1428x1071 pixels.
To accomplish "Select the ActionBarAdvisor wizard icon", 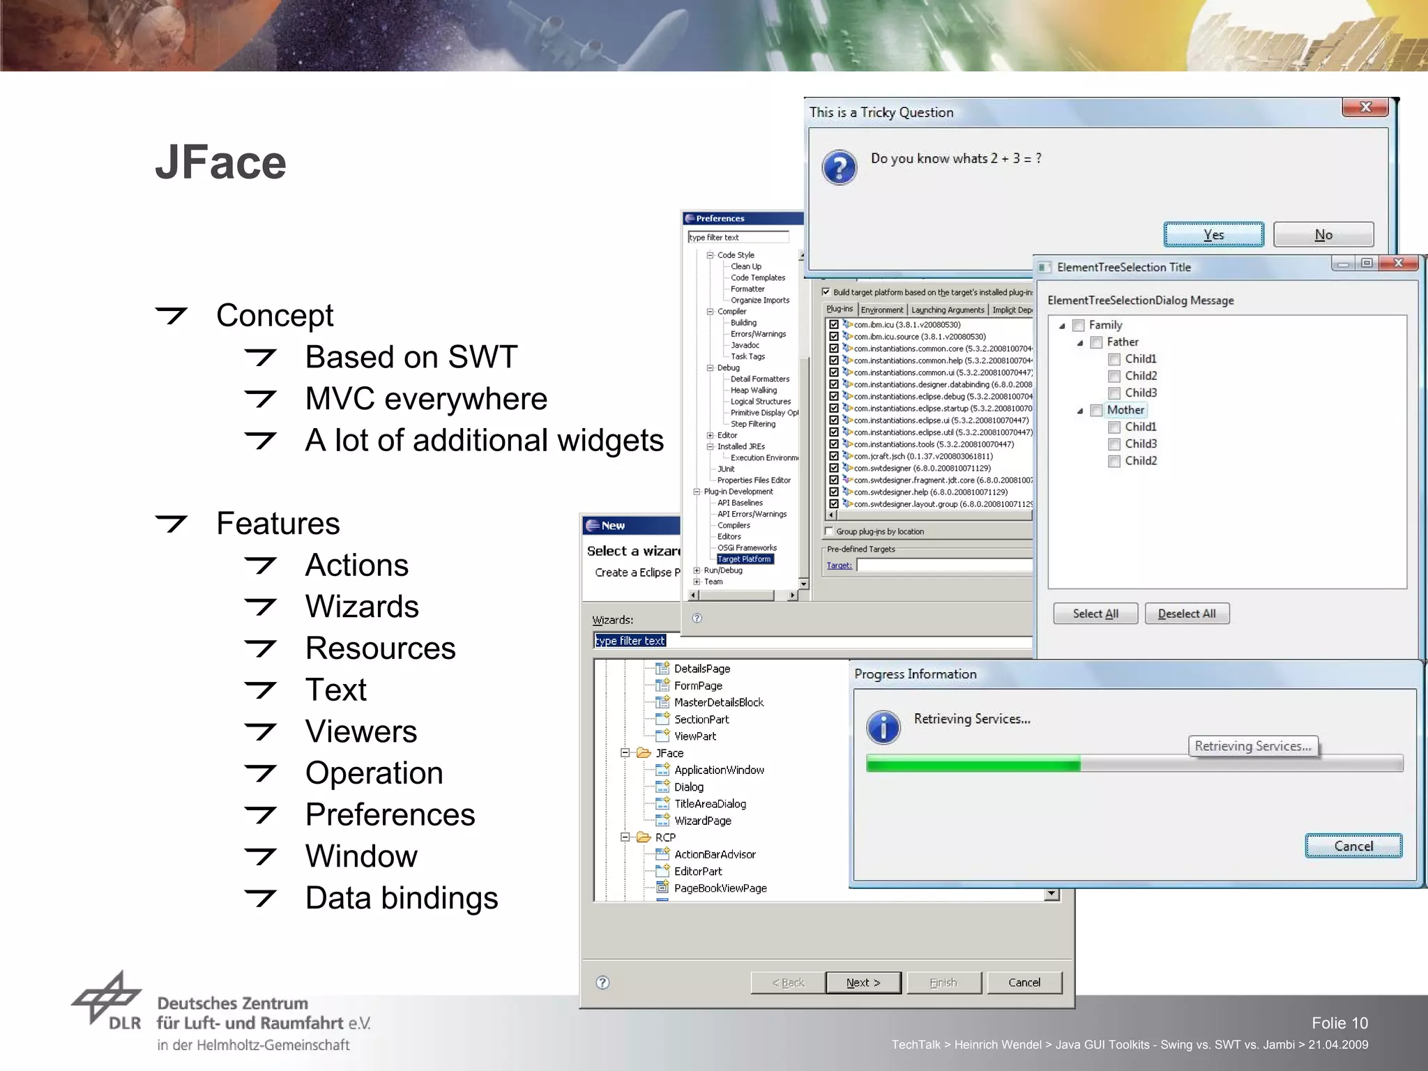I will coord(662,854).
